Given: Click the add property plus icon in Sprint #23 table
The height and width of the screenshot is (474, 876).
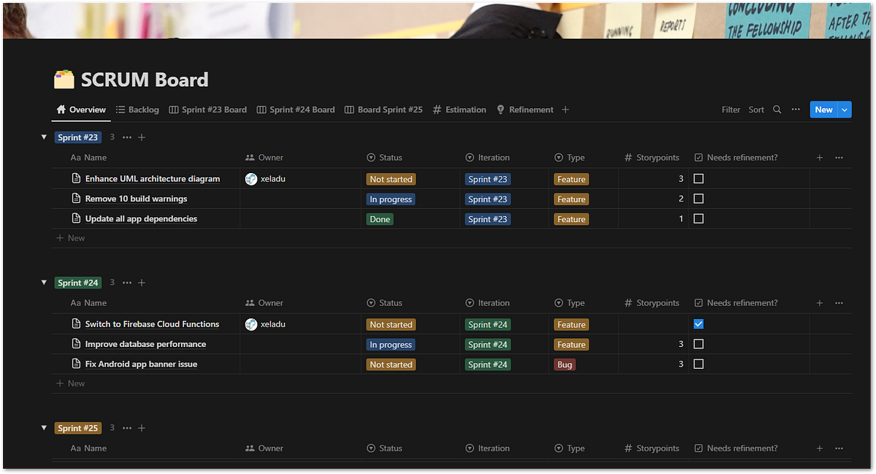Looking at the screenshot, I should tap(819, 157).
